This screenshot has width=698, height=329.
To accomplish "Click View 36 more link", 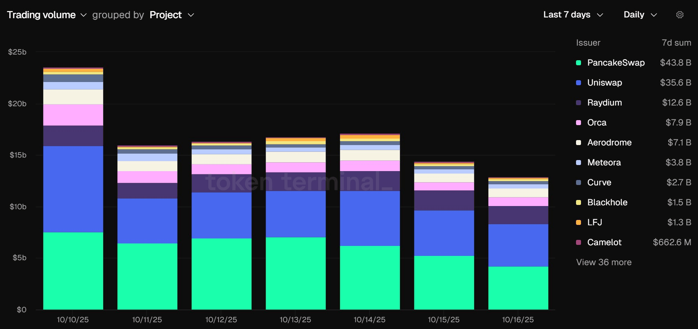I will (604, 262).
